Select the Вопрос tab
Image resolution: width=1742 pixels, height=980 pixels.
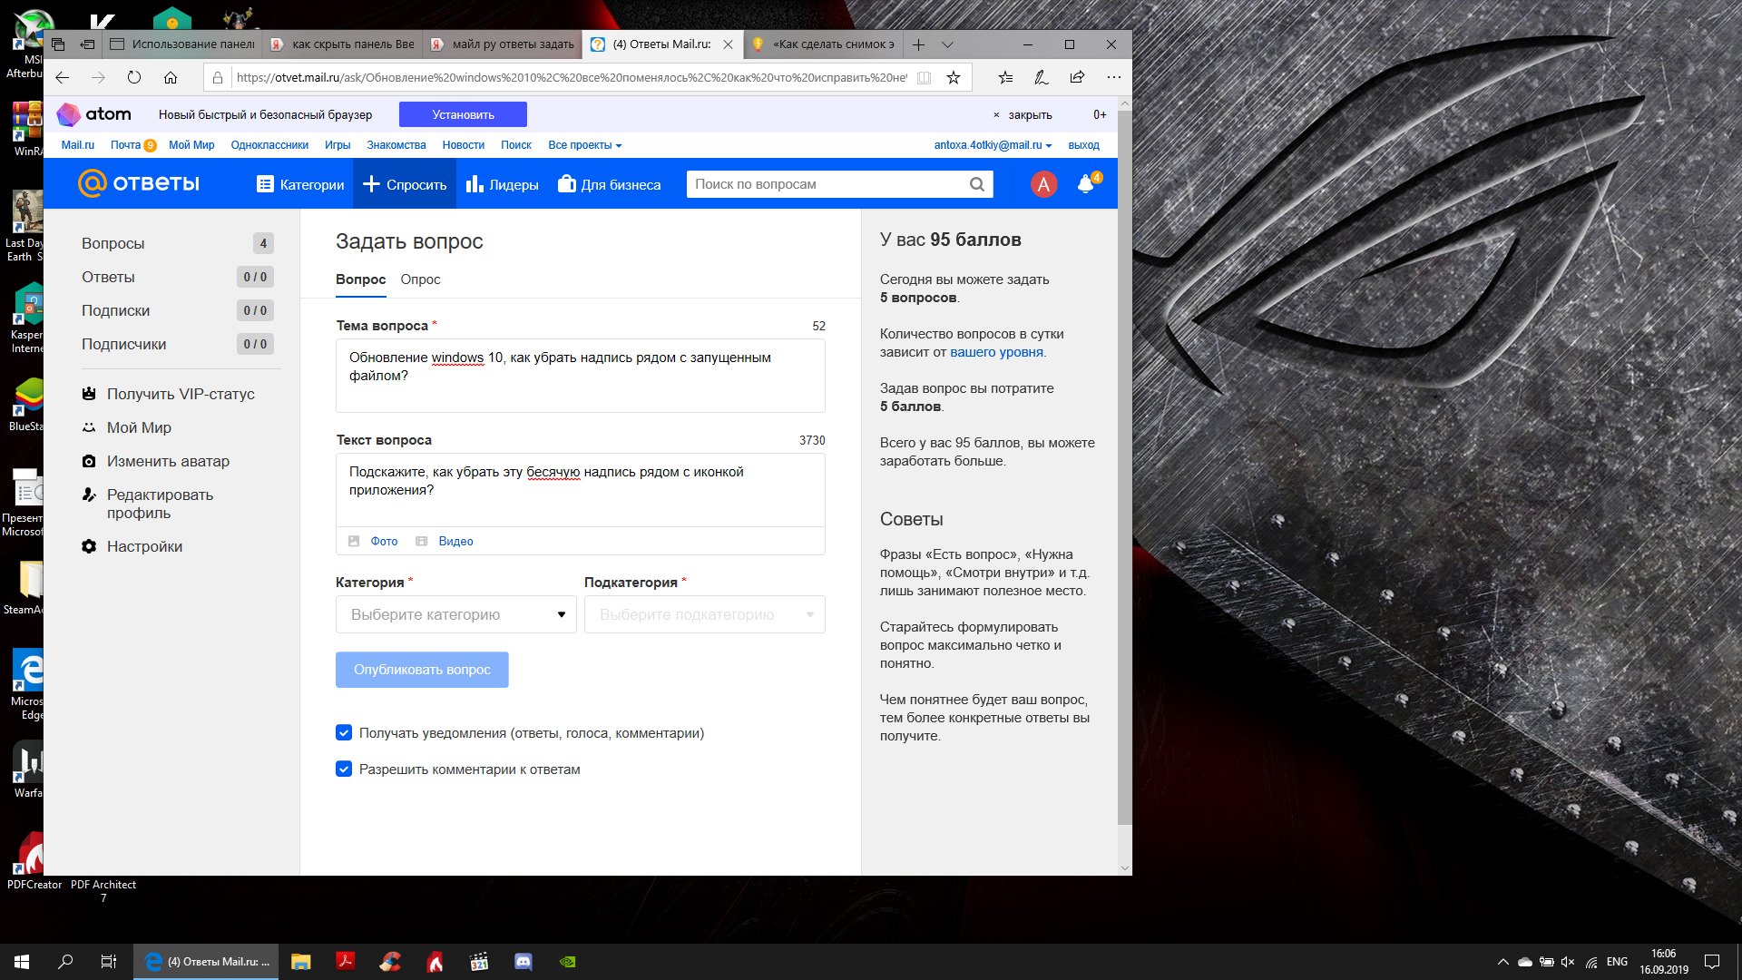pyautogui.click(x=360, y=279)
